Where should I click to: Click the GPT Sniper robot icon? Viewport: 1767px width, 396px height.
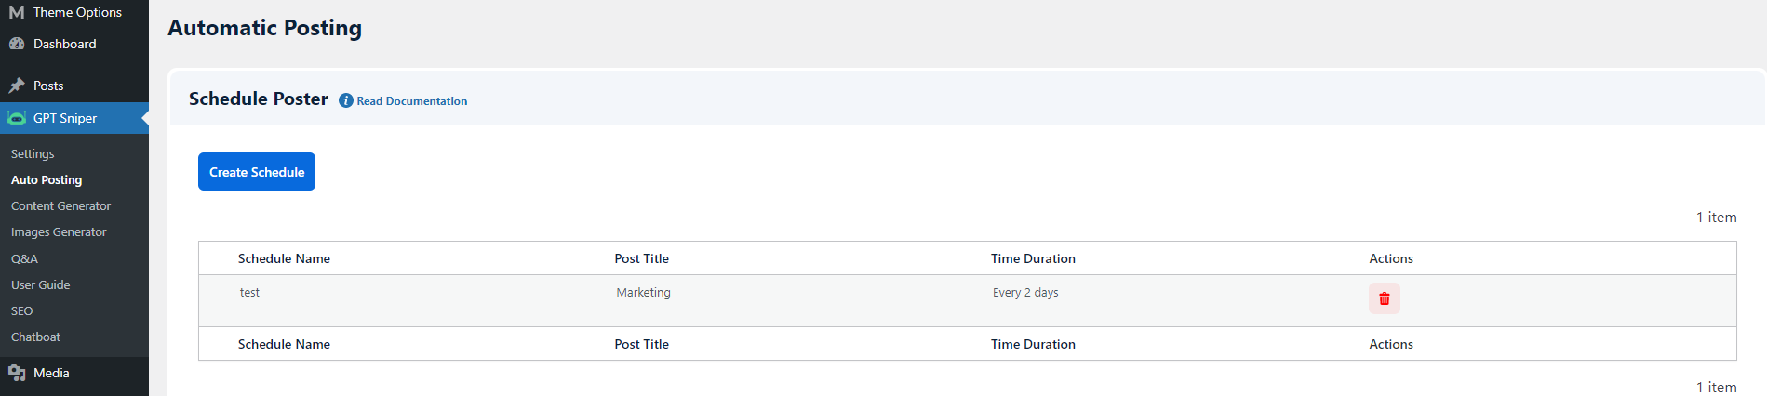pyautogui.click(x=17, y=118)
